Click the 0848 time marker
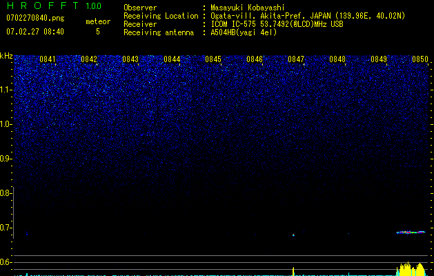Image resolution: width=434 pixels, height=276 pixels. pyautogui.click(x=337, y=59)
